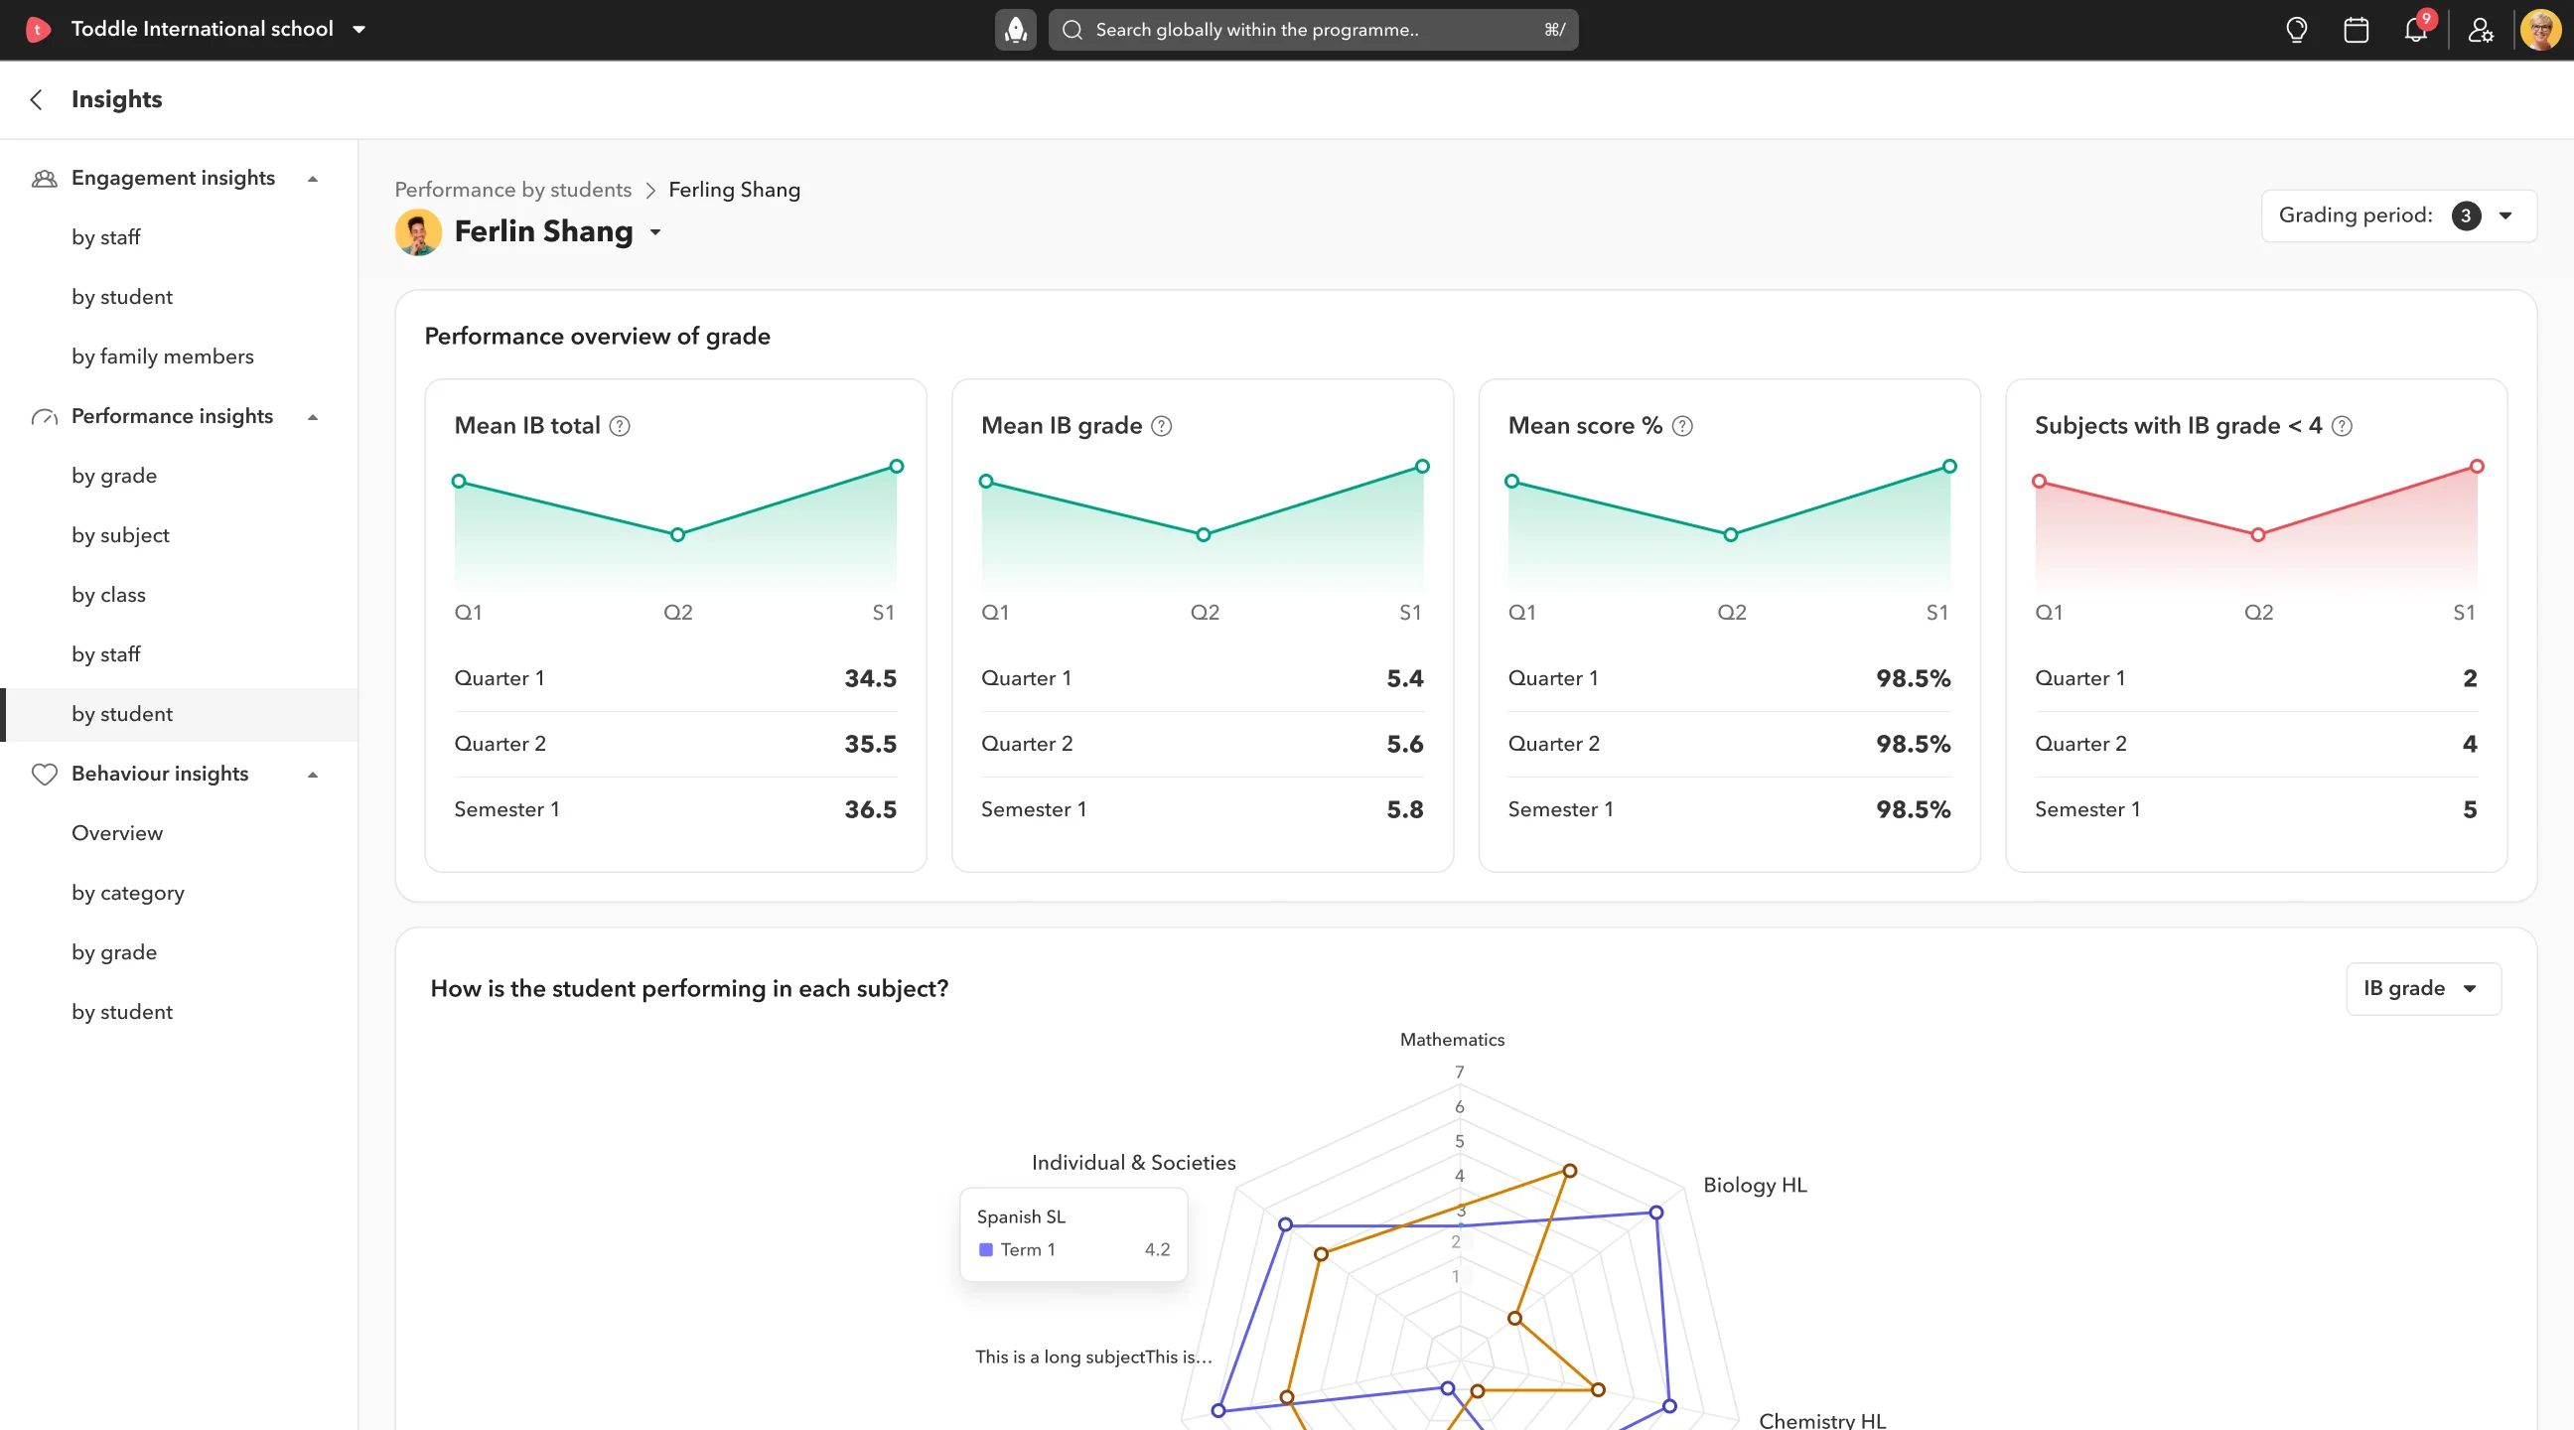Collapse the Engagement insights section
Image resolution: width=2574 pixels, height=1430 pixels.
point(313,179)
